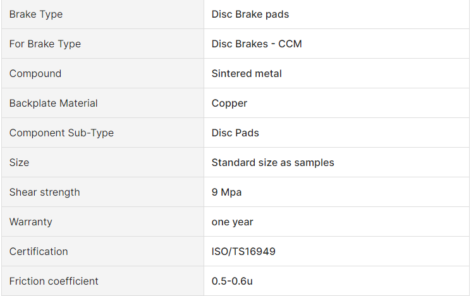The width and height of the screenshot is (471, 296).
Task: Click the Compound label cell
Action: (102, 73)
